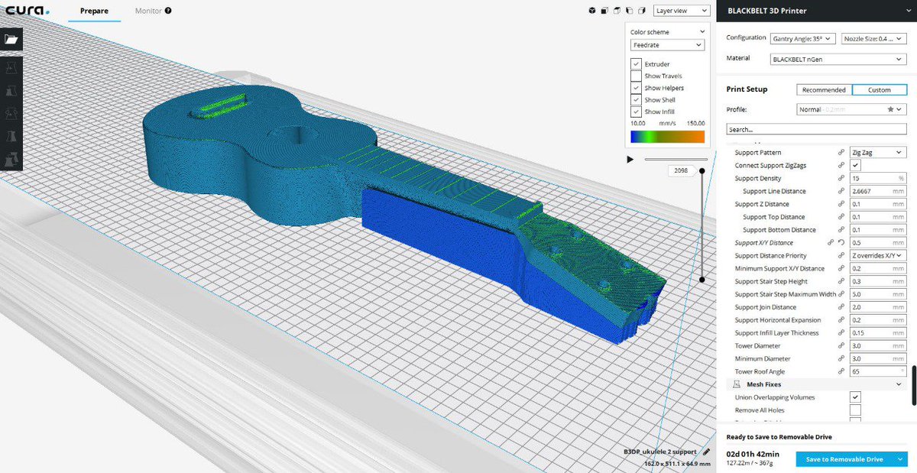Switch to the Monitor tab
917x473 pixels.
coord(148,11)
